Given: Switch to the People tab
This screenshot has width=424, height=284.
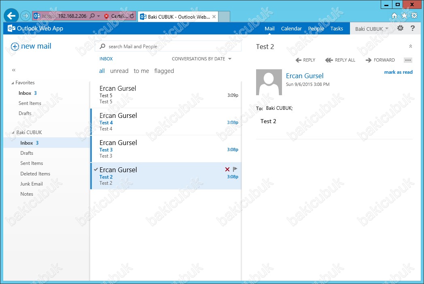Looking at the screenshot, I should [316, 28].
